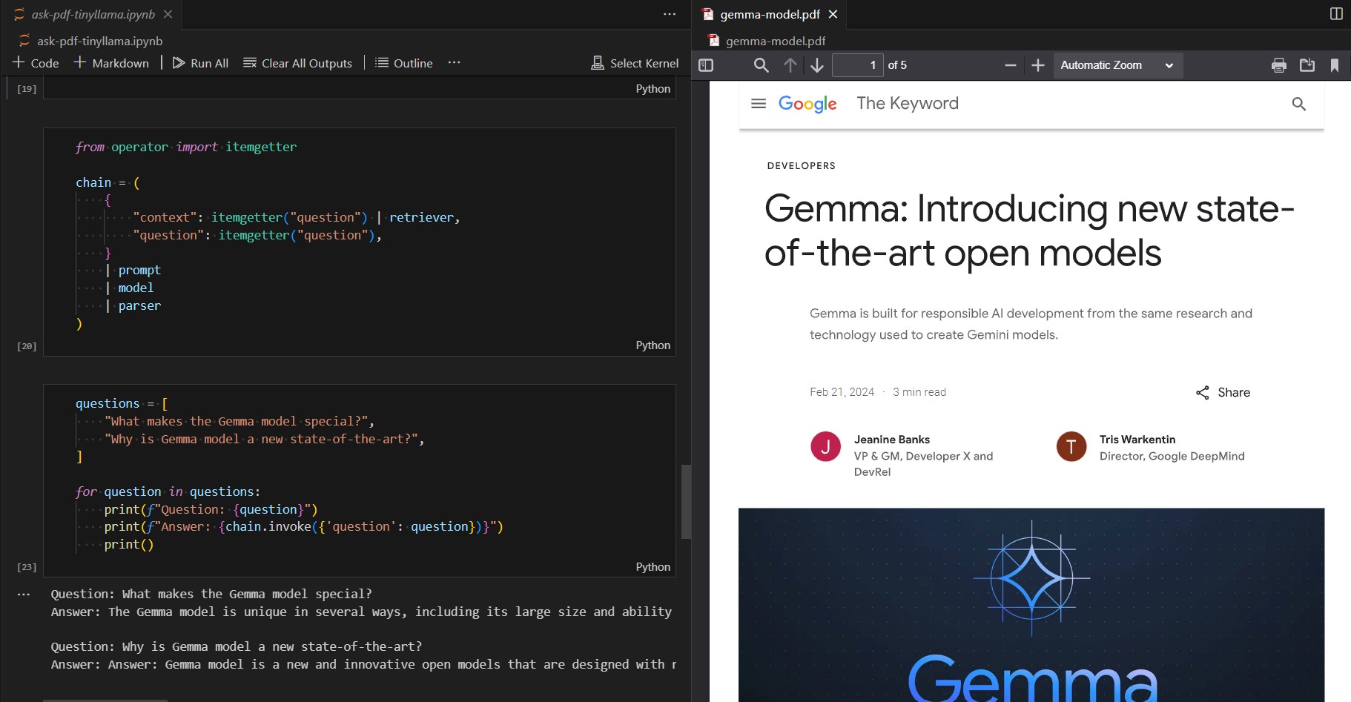Click execution count [20] label
Viewport: 1351px width, 702px height.
tap(27, 346)
